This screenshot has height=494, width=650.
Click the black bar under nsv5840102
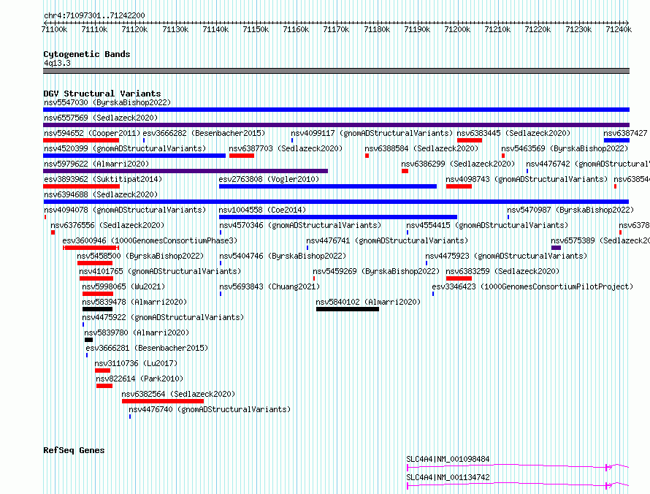tap(348, 309)
